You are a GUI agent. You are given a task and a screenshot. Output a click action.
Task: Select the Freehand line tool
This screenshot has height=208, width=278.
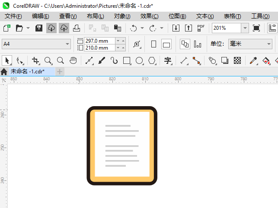click(x=89, y=60)
